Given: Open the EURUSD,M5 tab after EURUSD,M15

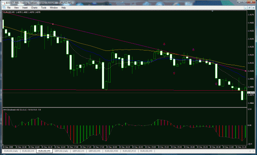Looking at the screenshot, I should (x=146, y=151).
